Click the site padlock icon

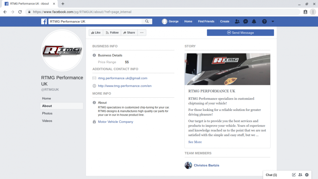[x=29, y=12]
